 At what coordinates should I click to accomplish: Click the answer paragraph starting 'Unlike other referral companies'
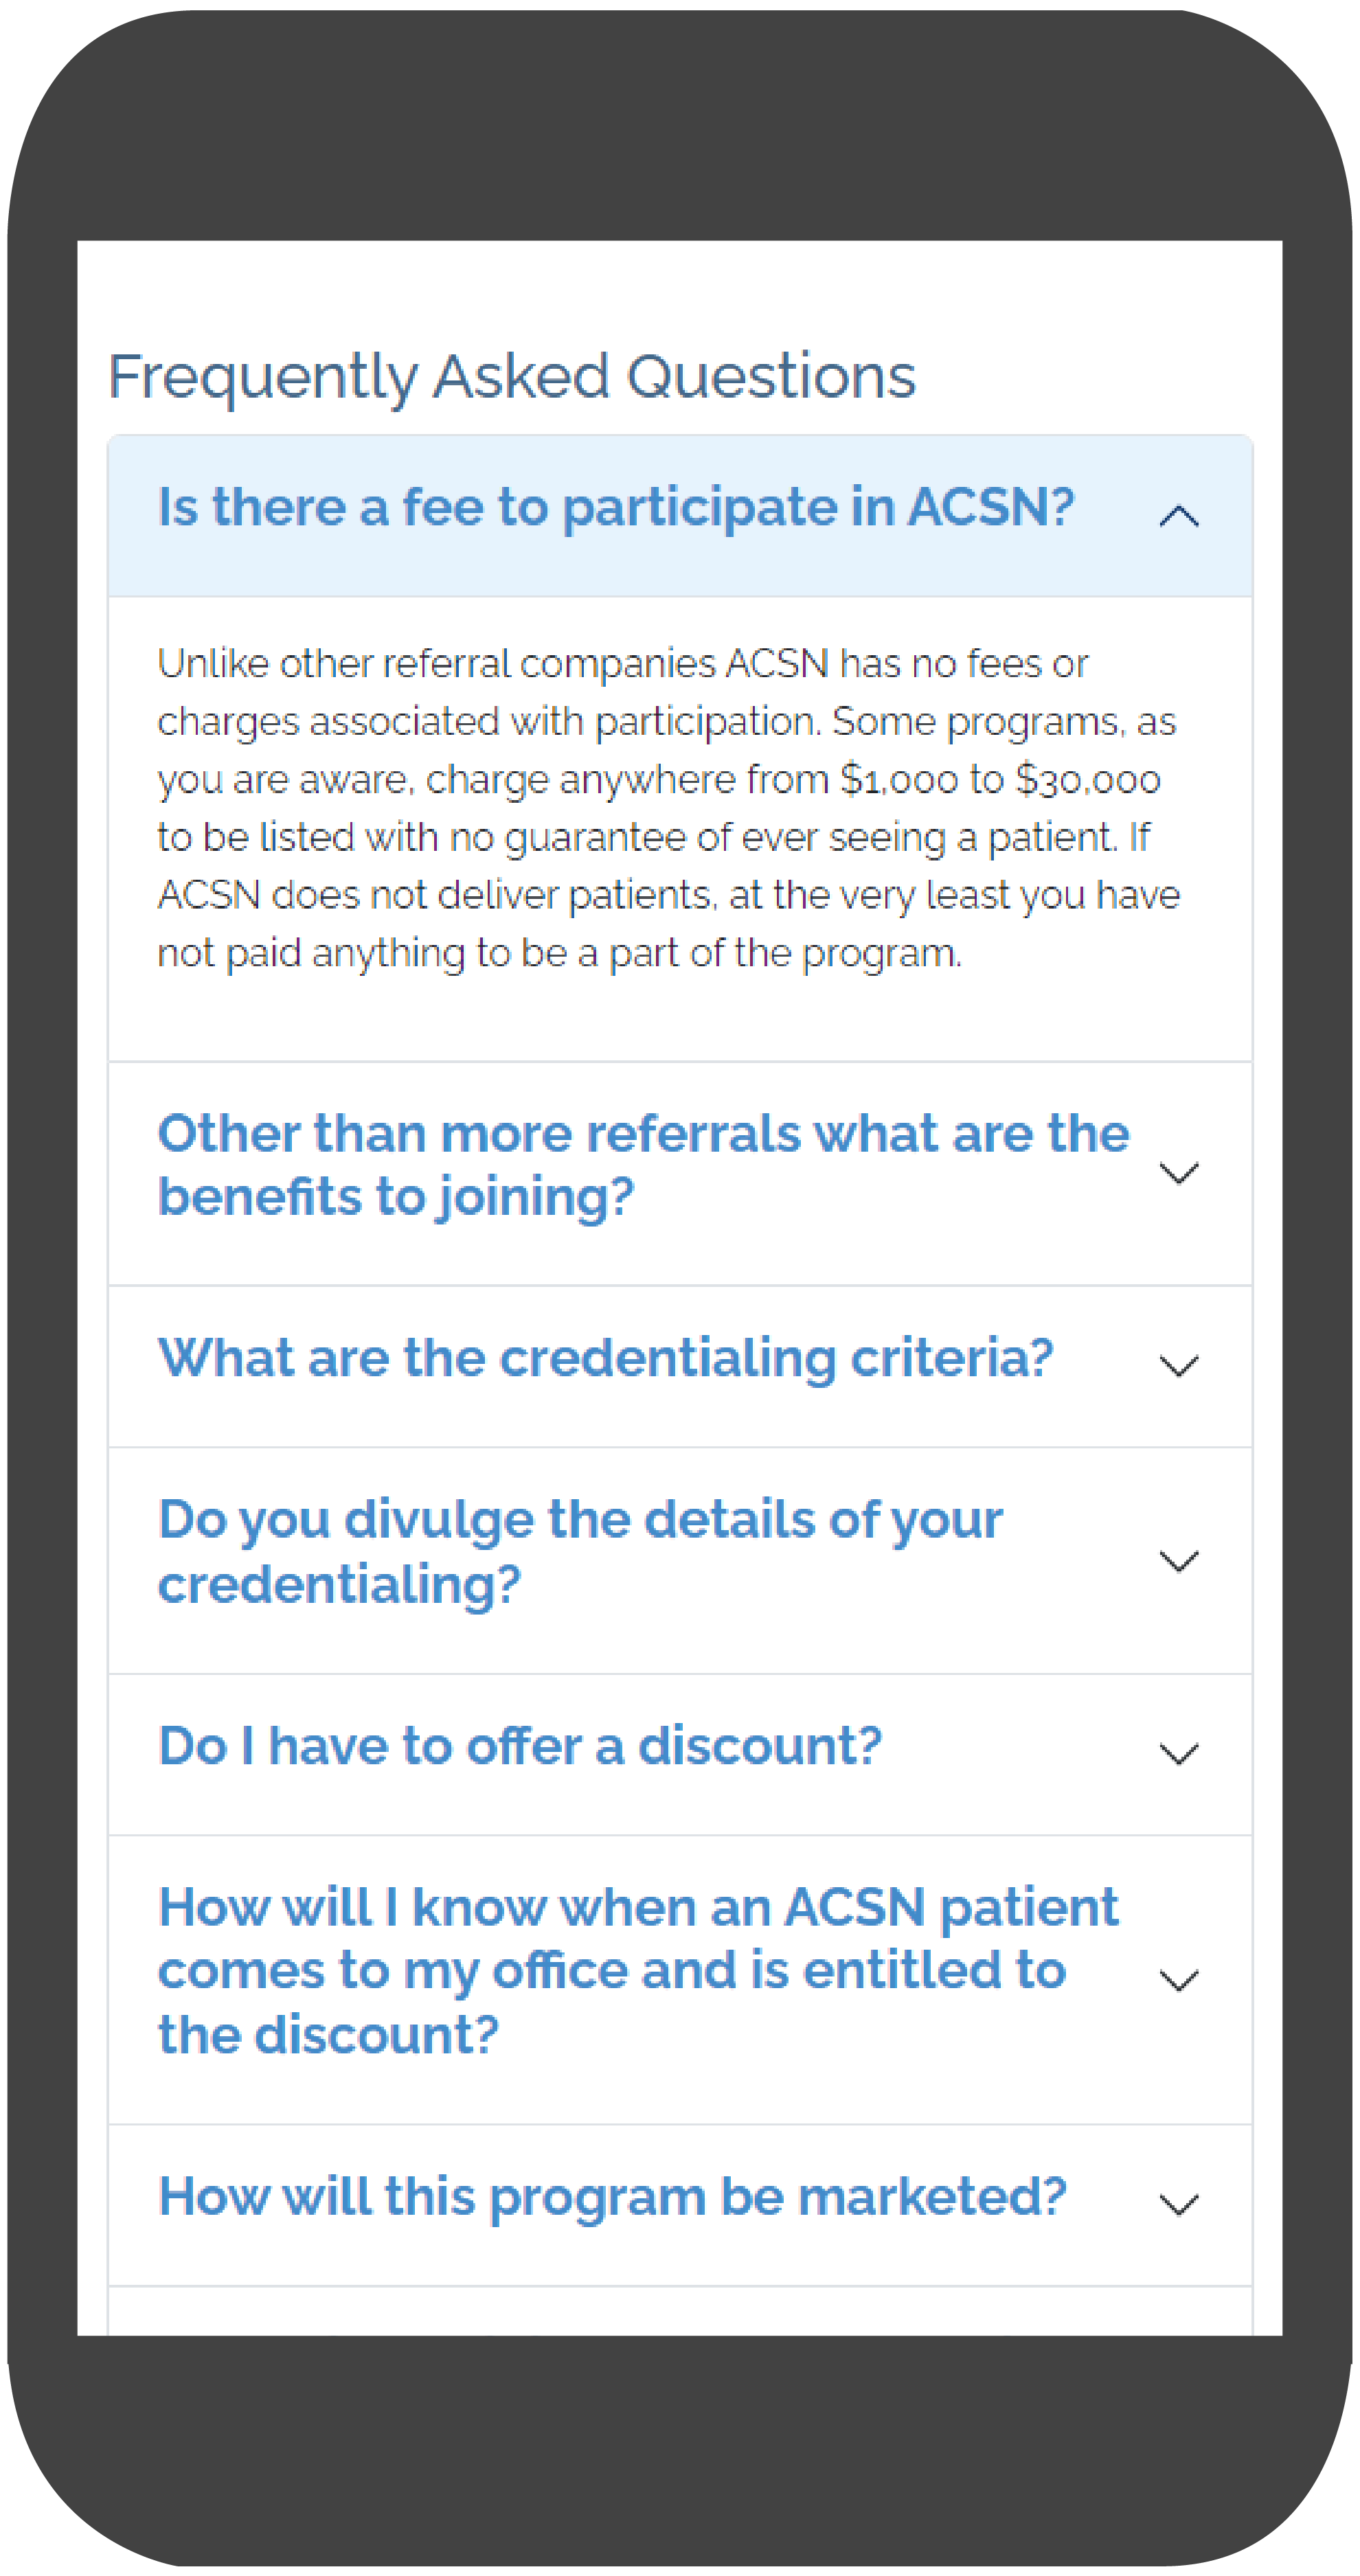click(x=622, y=664)
